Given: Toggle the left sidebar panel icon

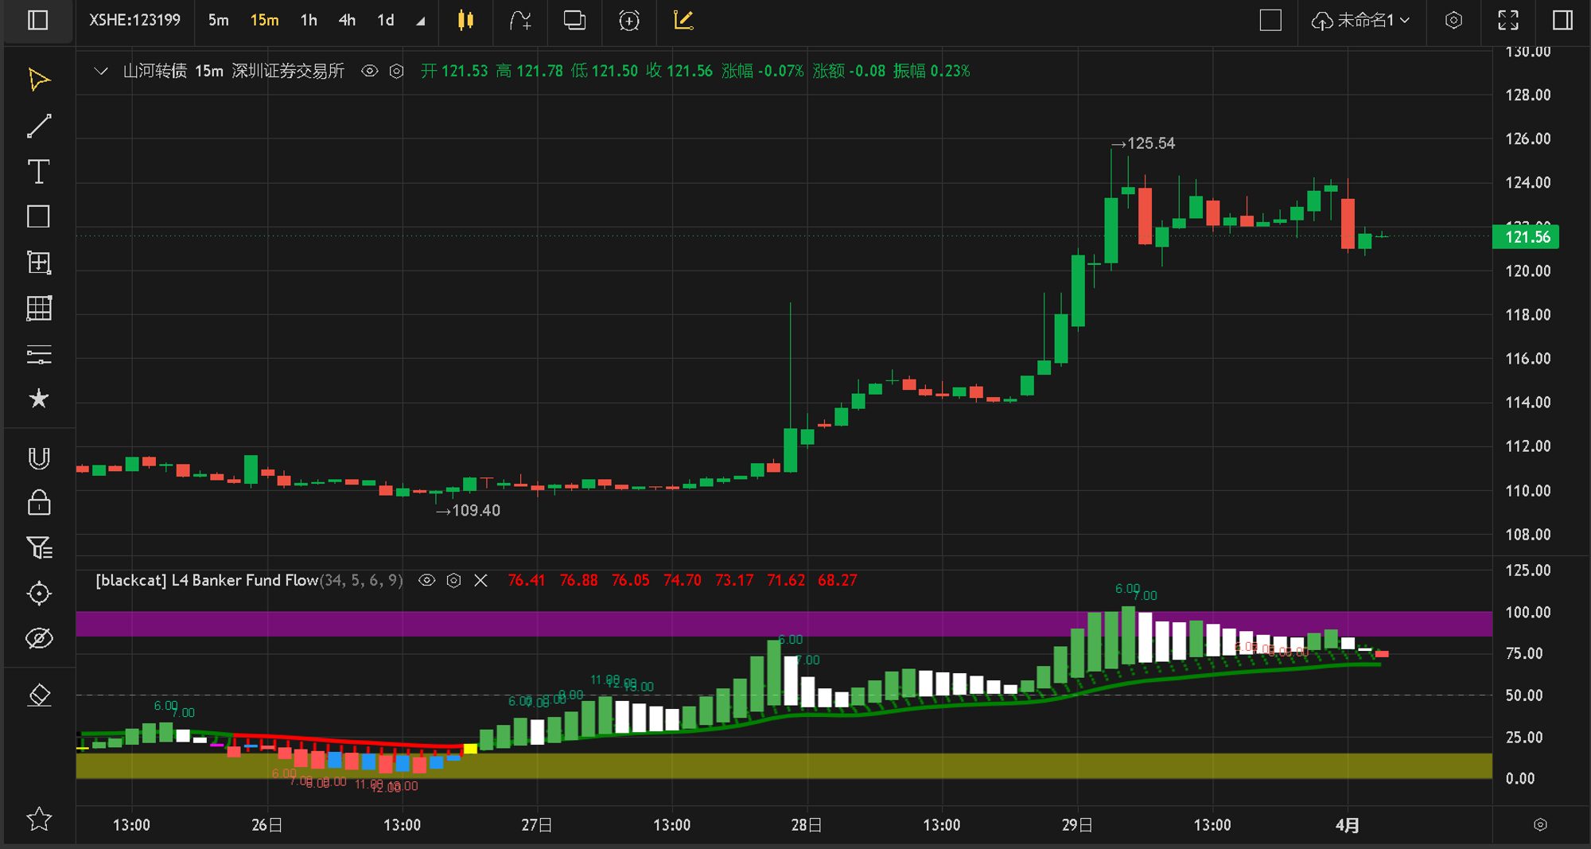Looking at the screenshot, I should click(x=38, y=20).
